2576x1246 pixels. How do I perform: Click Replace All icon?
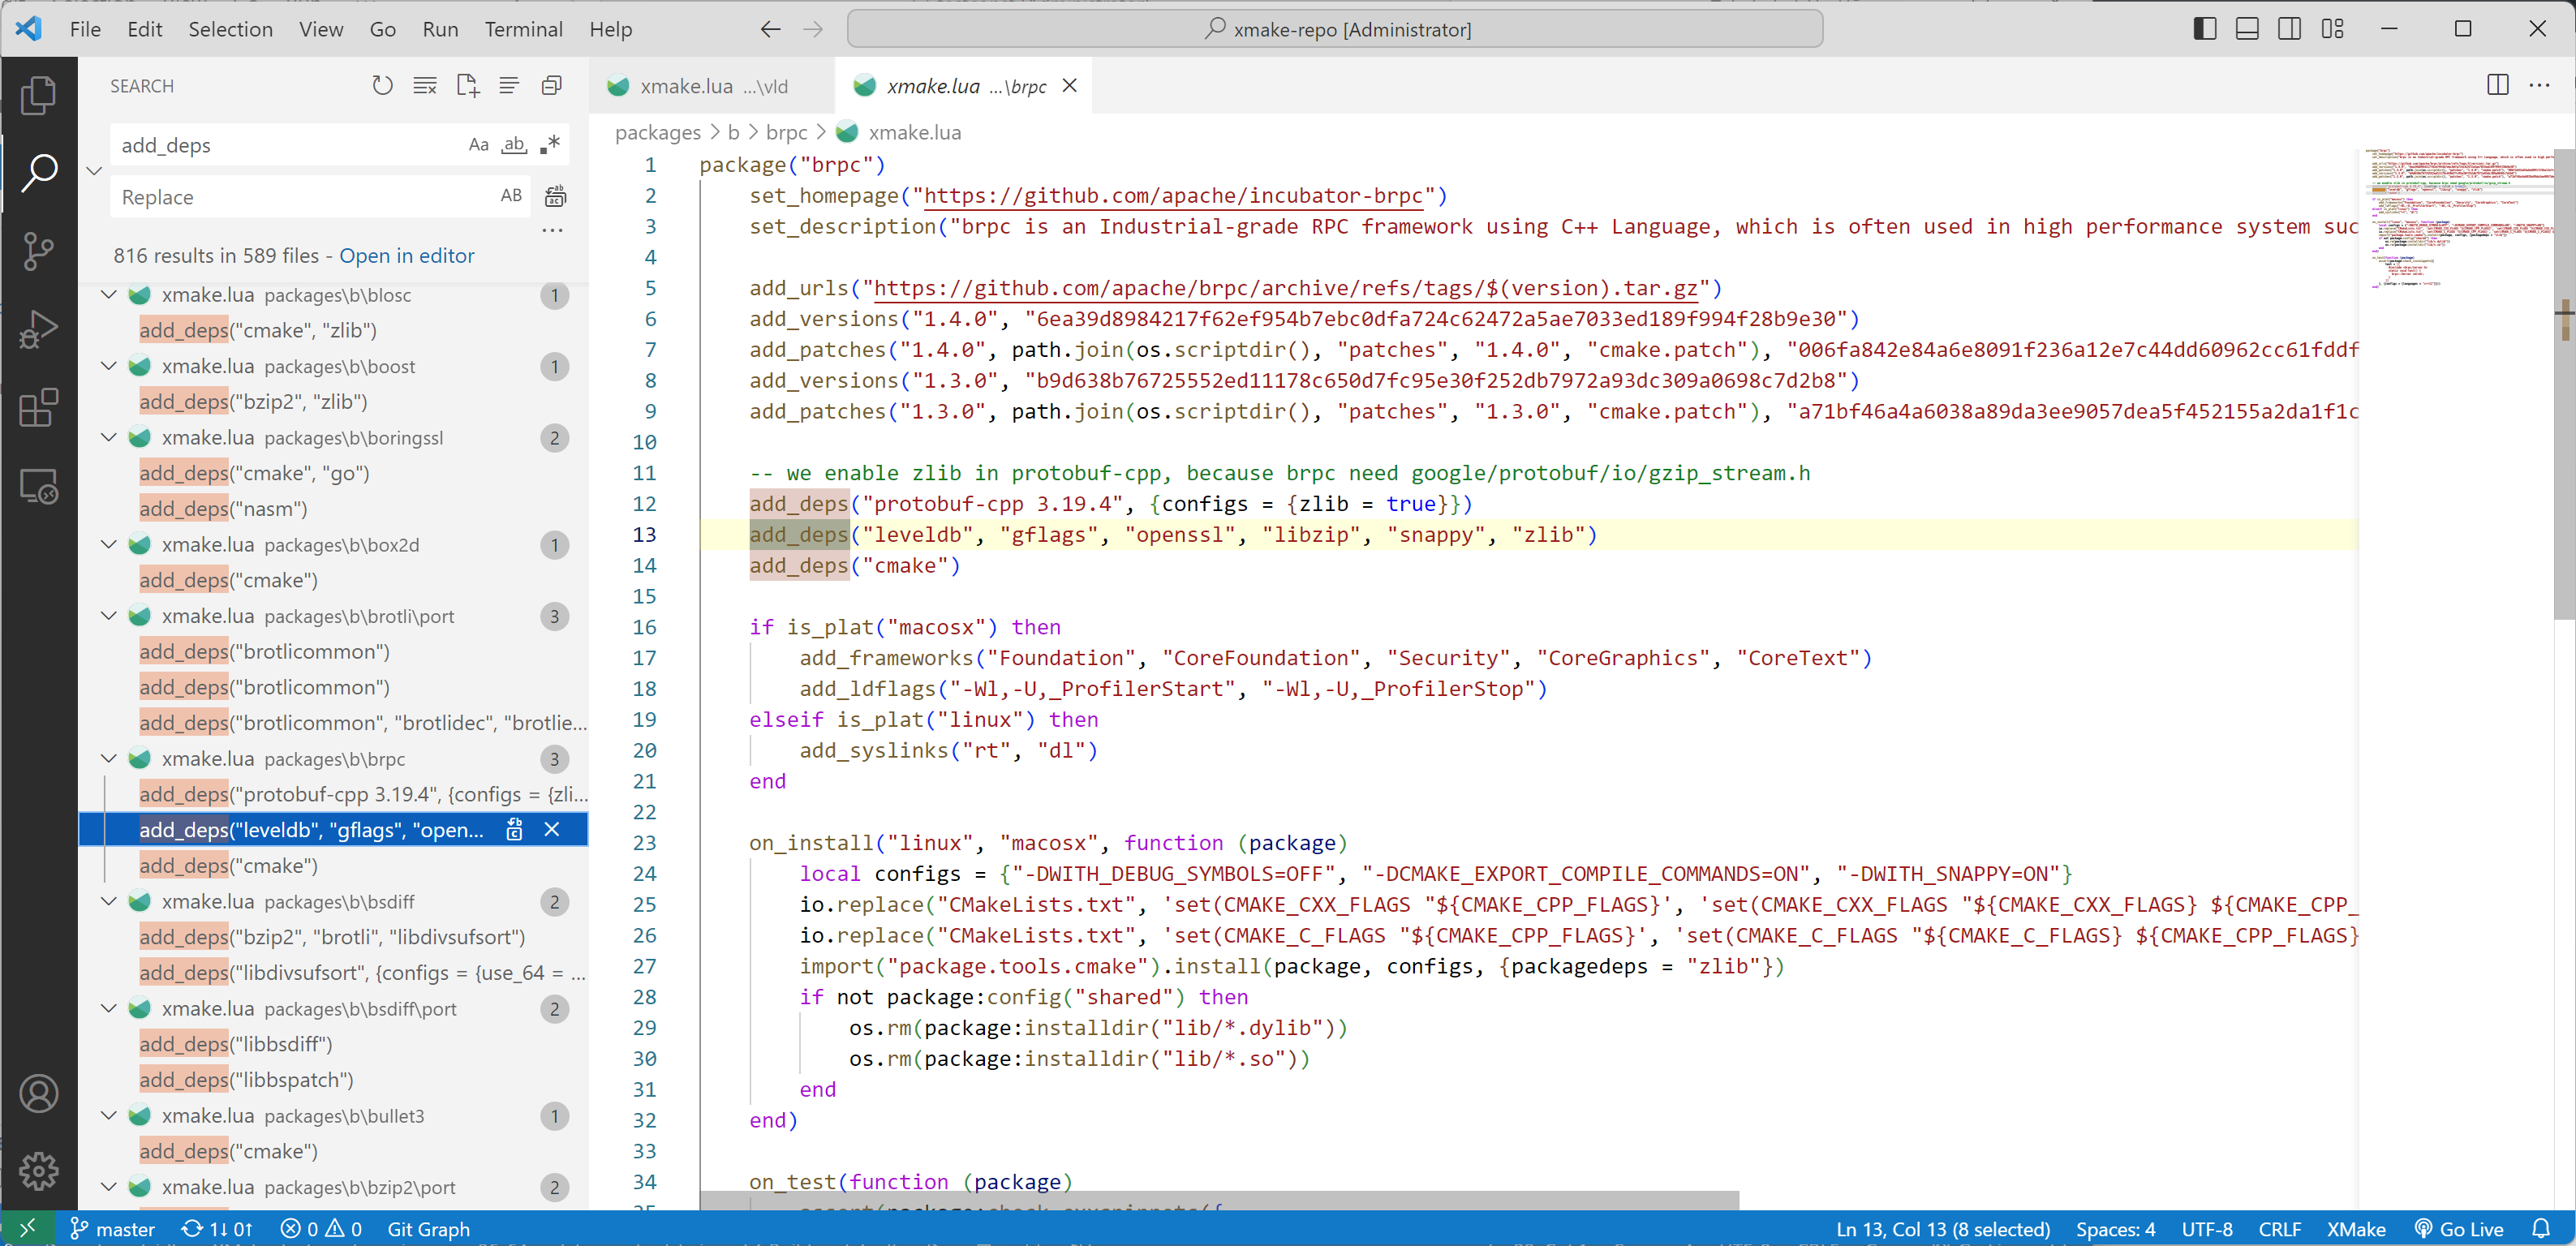tap(555, 196)
